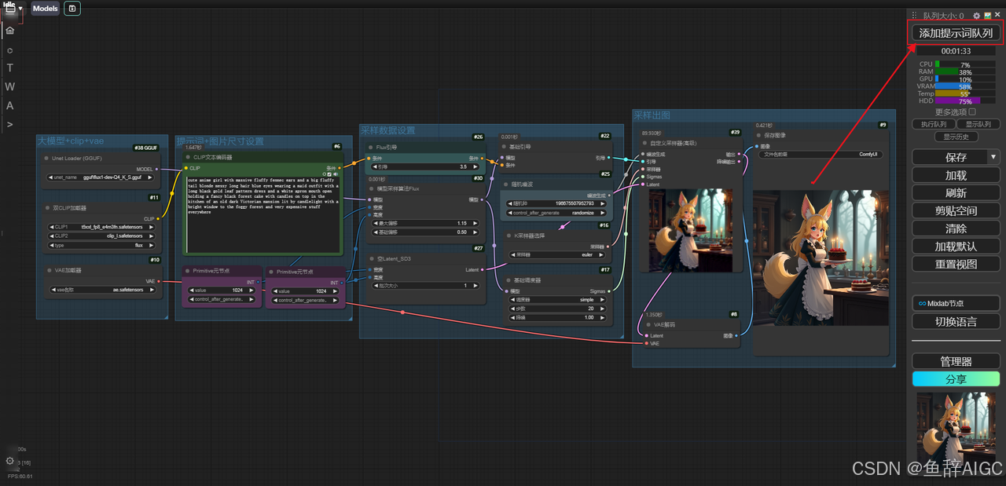Collapse the Flux引导 node dot
Image resolution: width=1006 pixels, height=486 pixels.
pos(370,147)
